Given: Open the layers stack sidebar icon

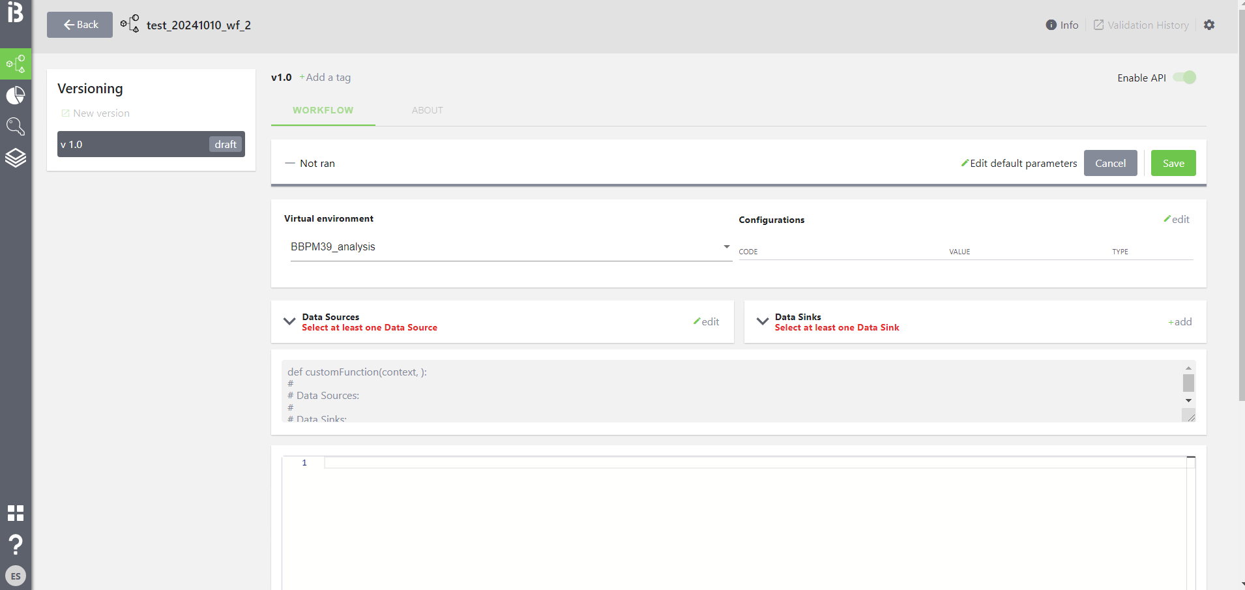Looking at the screenshot, I should (16, 158).
